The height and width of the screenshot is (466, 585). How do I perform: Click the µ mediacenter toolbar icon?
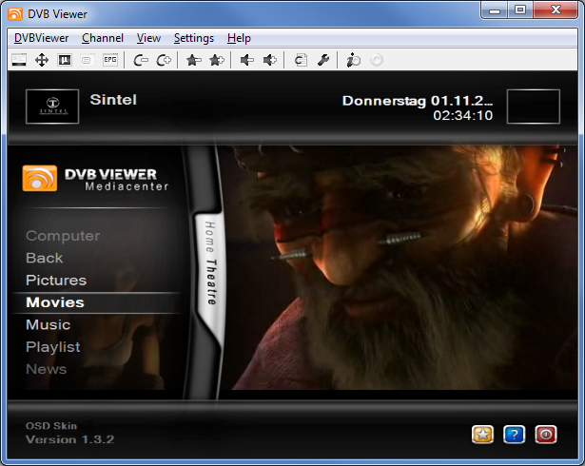point(65,60)
